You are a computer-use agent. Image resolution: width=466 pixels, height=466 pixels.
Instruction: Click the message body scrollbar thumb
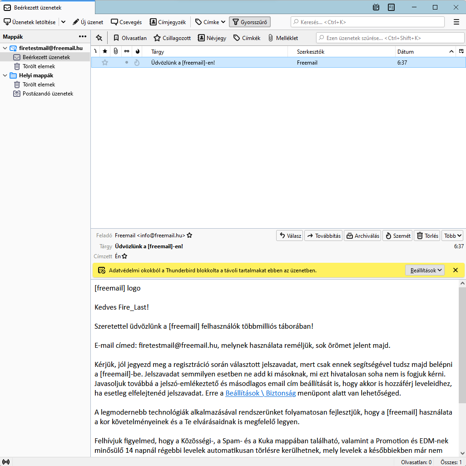click(x=462, y=345)
